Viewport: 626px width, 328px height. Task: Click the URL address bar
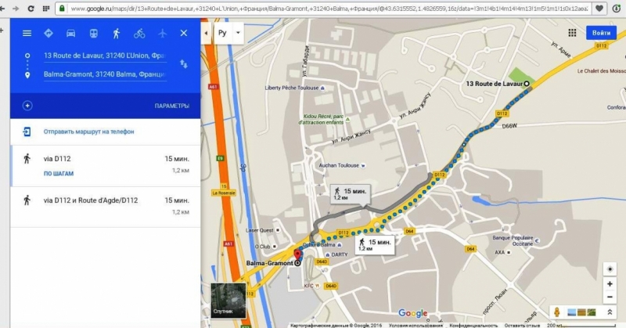coord(328,9)
